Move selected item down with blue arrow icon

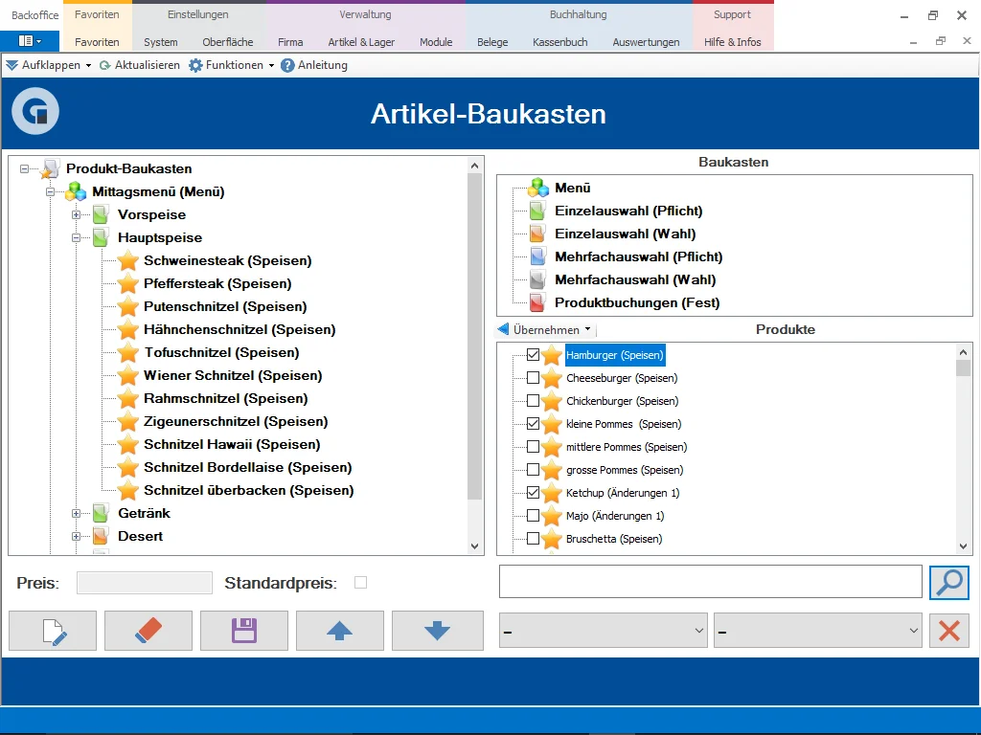(x=437, y=630)
